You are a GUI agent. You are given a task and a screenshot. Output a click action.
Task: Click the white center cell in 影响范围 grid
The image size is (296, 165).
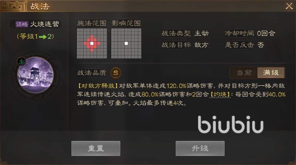[x=126, y=43]
